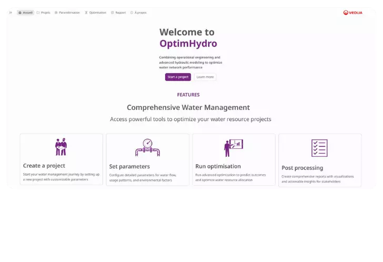Click the FEATURES section label
This screenshot has height=262, width=383.
tap(188, 95)
